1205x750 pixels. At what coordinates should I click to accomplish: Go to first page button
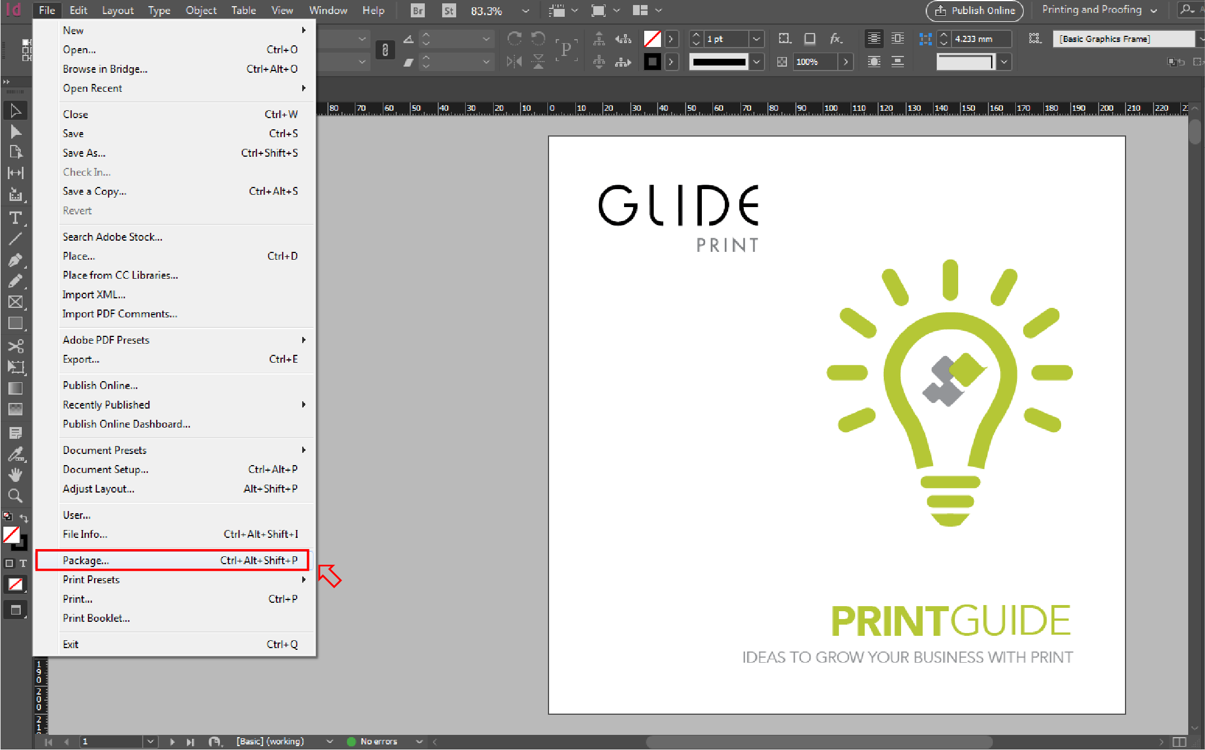[x=49, y=742]
